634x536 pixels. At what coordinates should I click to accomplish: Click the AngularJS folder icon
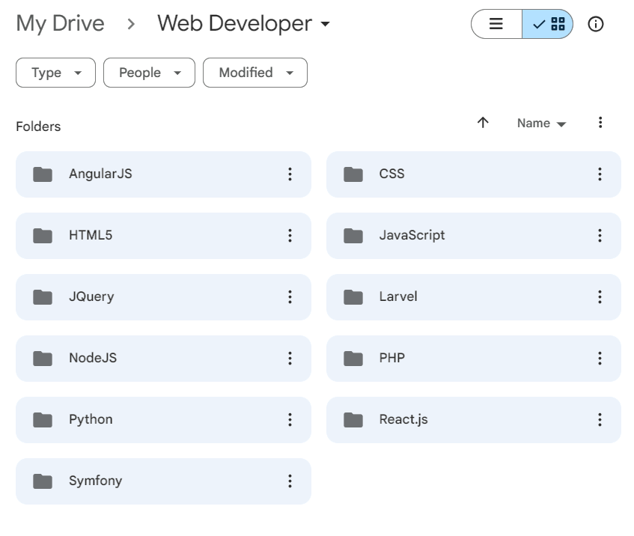43,174
